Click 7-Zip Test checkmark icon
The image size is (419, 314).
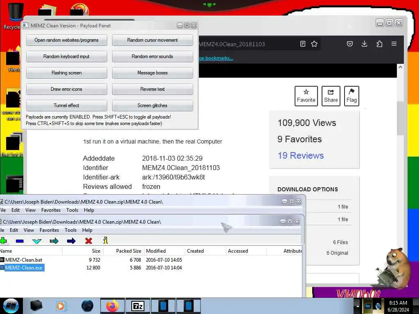click(x=36, y=241)
